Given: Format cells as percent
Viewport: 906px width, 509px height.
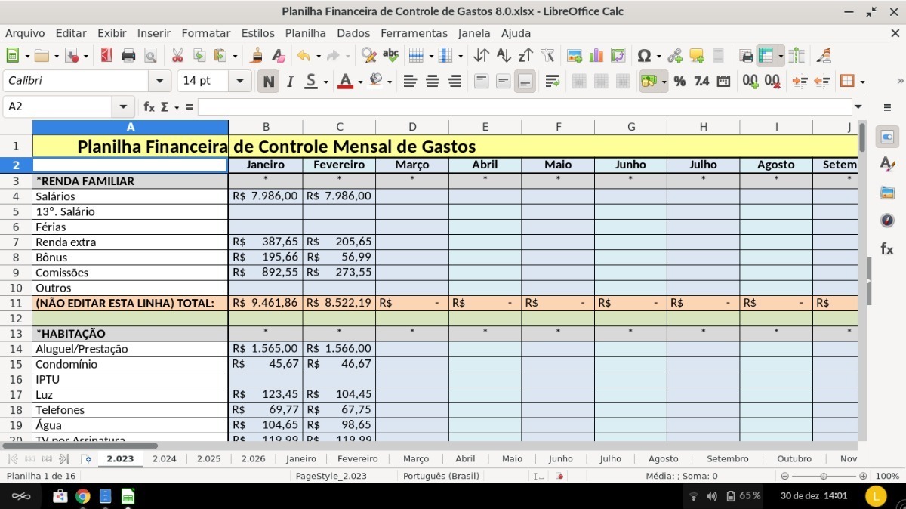Looking at the screenshot, I should [679, 80].
